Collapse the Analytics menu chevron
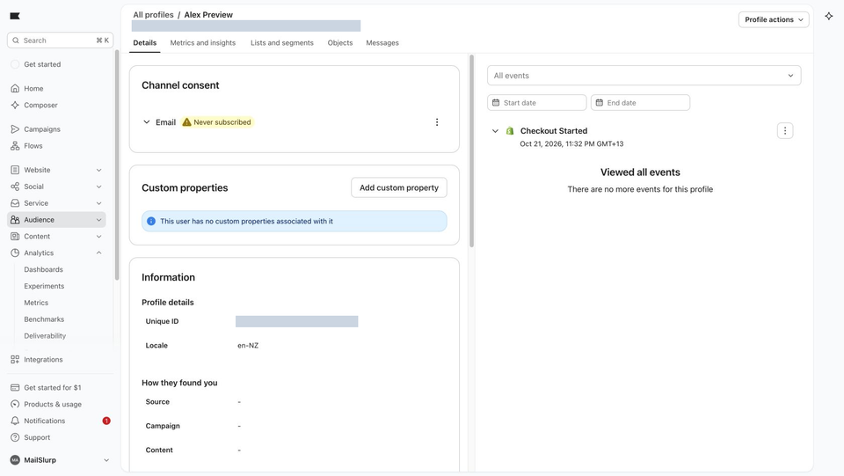Screen dimensions: 844x476 pyautogui.click(x=99, y=253)
